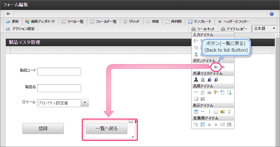Choose the magnifier lookup icon in 互換用アイテム

[x=196, y=124]
